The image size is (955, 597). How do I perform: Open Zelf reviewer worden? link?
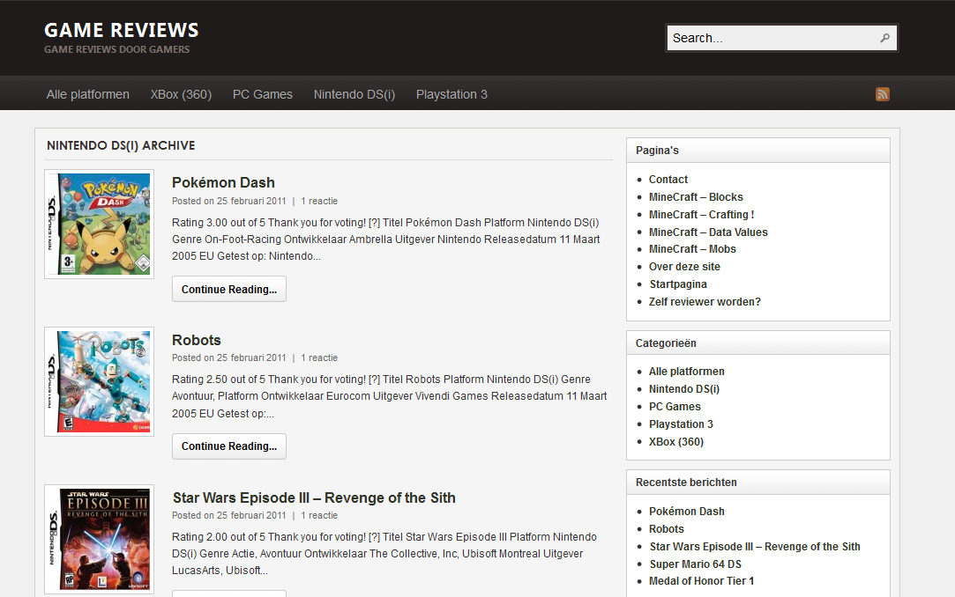[x=705, y=302]
